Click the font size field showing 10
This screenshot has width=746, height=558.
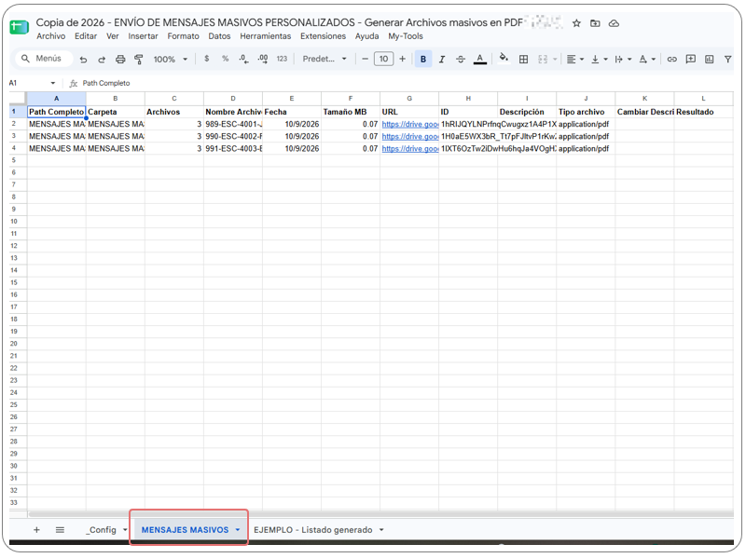pos(383,59)
